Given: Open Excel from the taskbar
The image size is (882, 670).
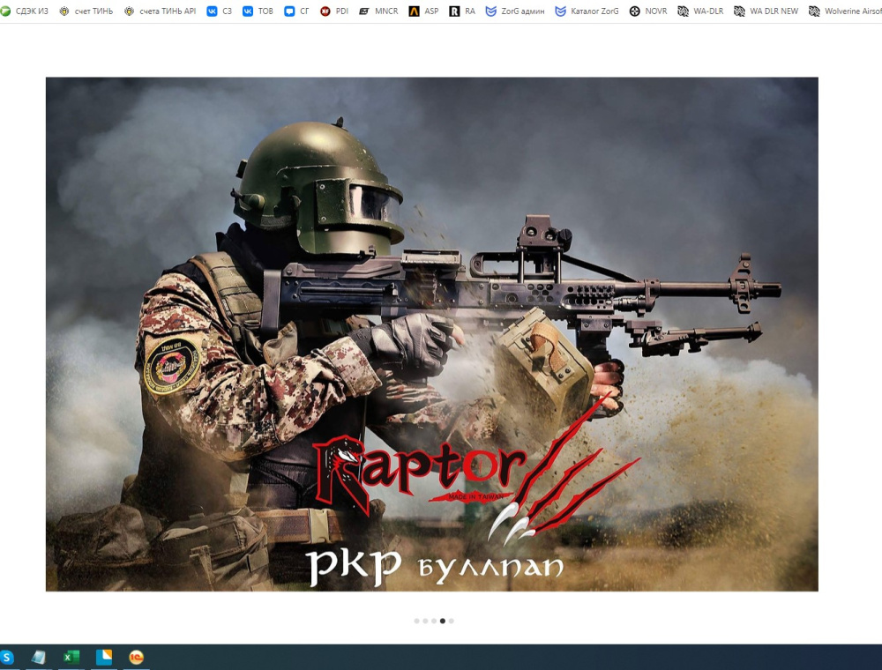Looking at the screenshot, I should (71, 657).
